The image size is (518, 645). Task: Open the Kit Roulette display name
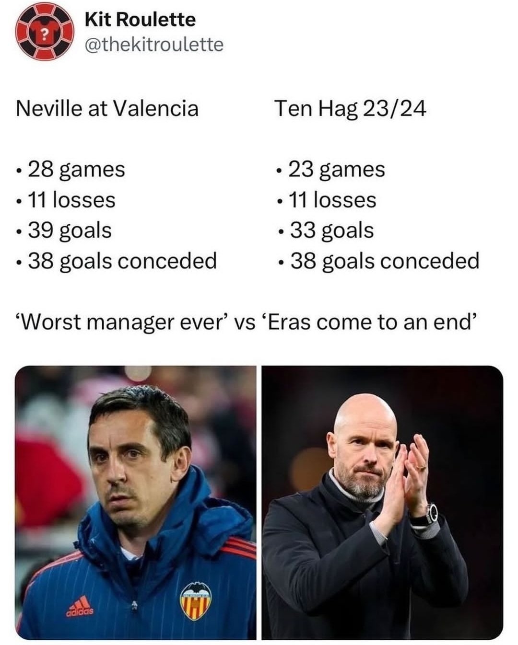(140, 20)
